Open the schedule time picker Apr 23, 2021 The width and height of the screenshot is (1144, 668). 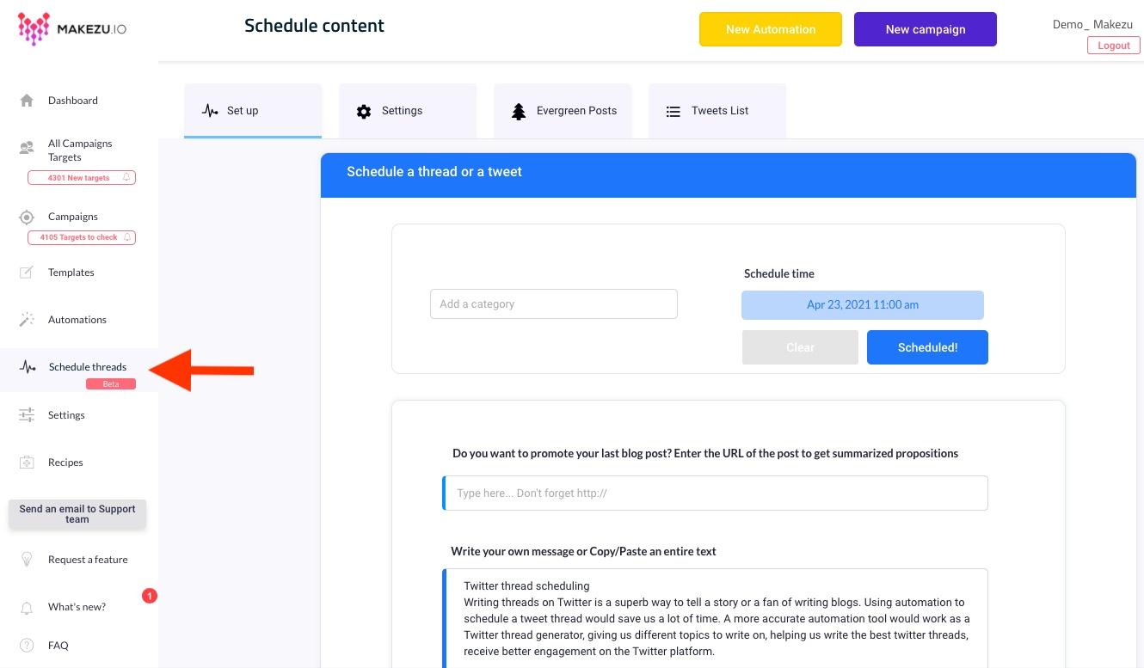click(x=863, y=304)
